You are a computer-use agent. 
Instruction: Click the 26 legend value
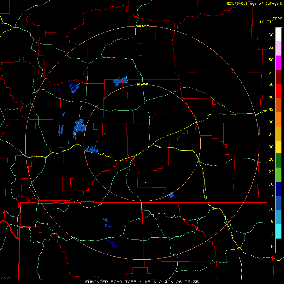pyautogui.click(x=271, y=159)
